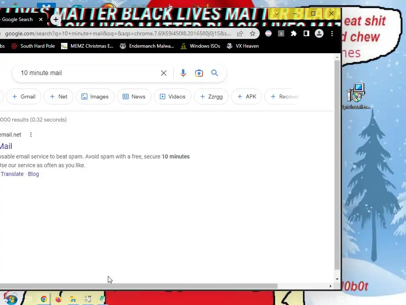Open Windows ISOs bookmark
Screen dimensions: 406x305
click(x=200, y=46)
